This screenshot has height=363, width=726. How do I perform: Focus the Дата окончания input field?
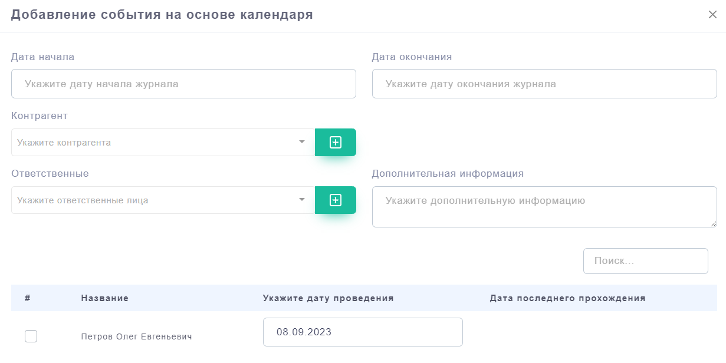click(544, 84)
